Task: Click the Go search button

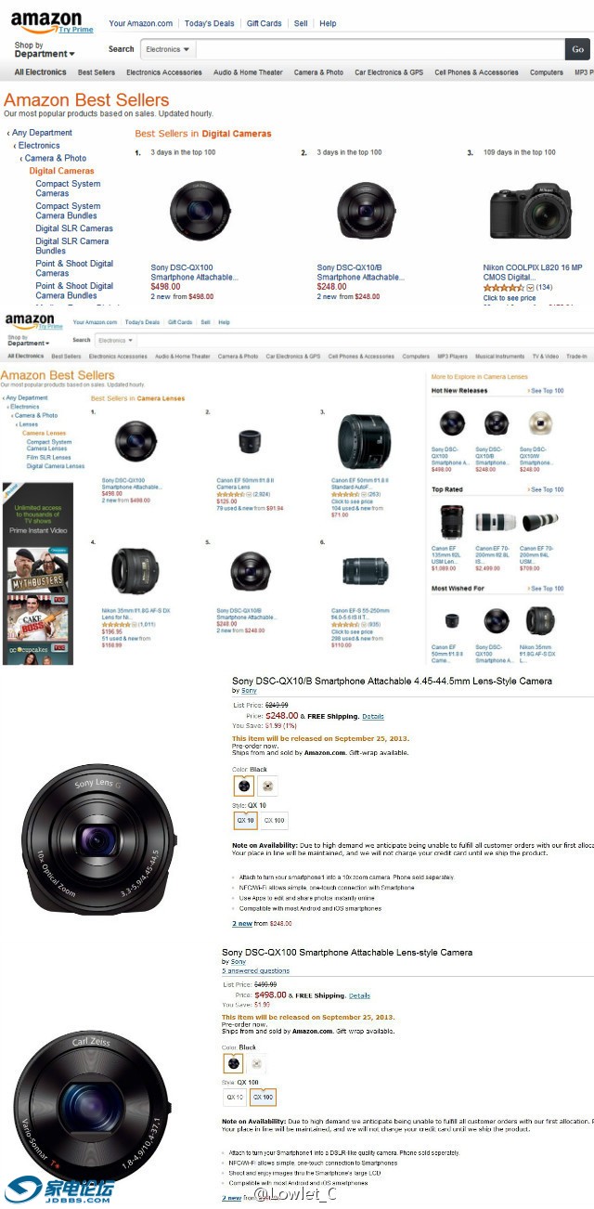Action: click(x=577, y=49)
